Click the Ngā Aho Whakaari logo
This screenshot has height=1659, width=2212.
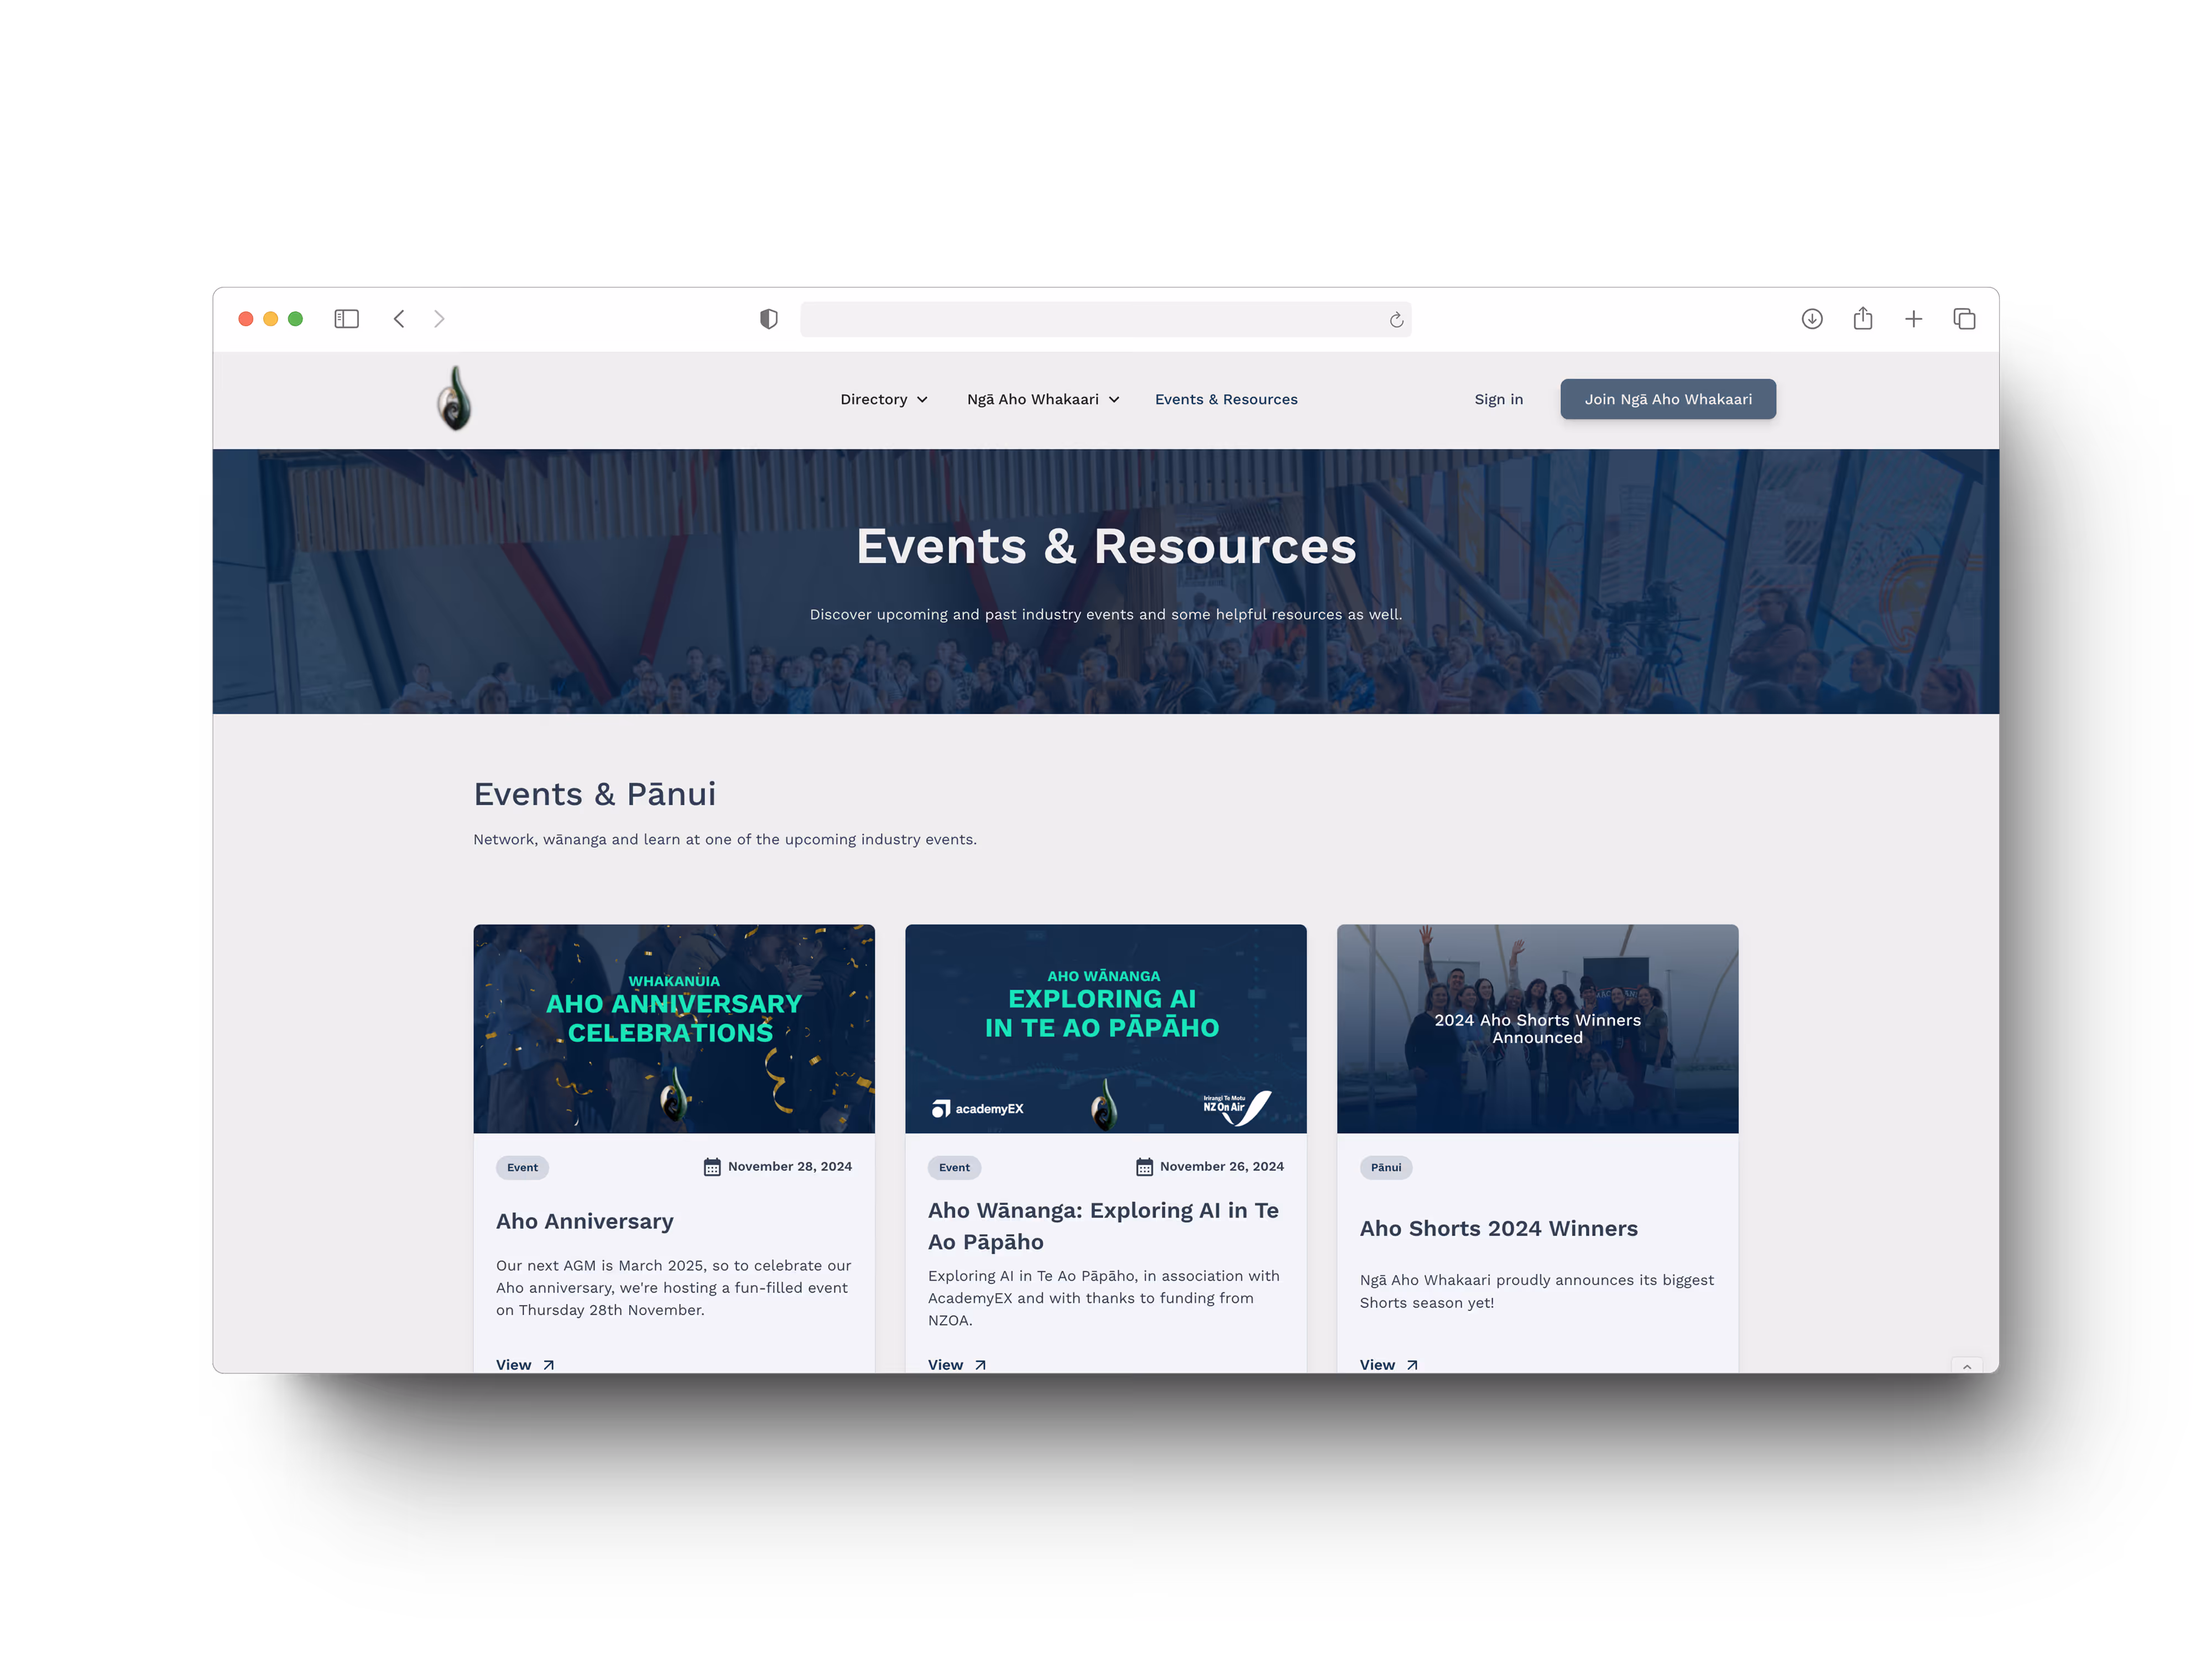(455, 398)
